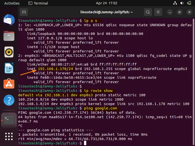Select the Terminal icon in dock
195x146 pixels.
point(9,120)
